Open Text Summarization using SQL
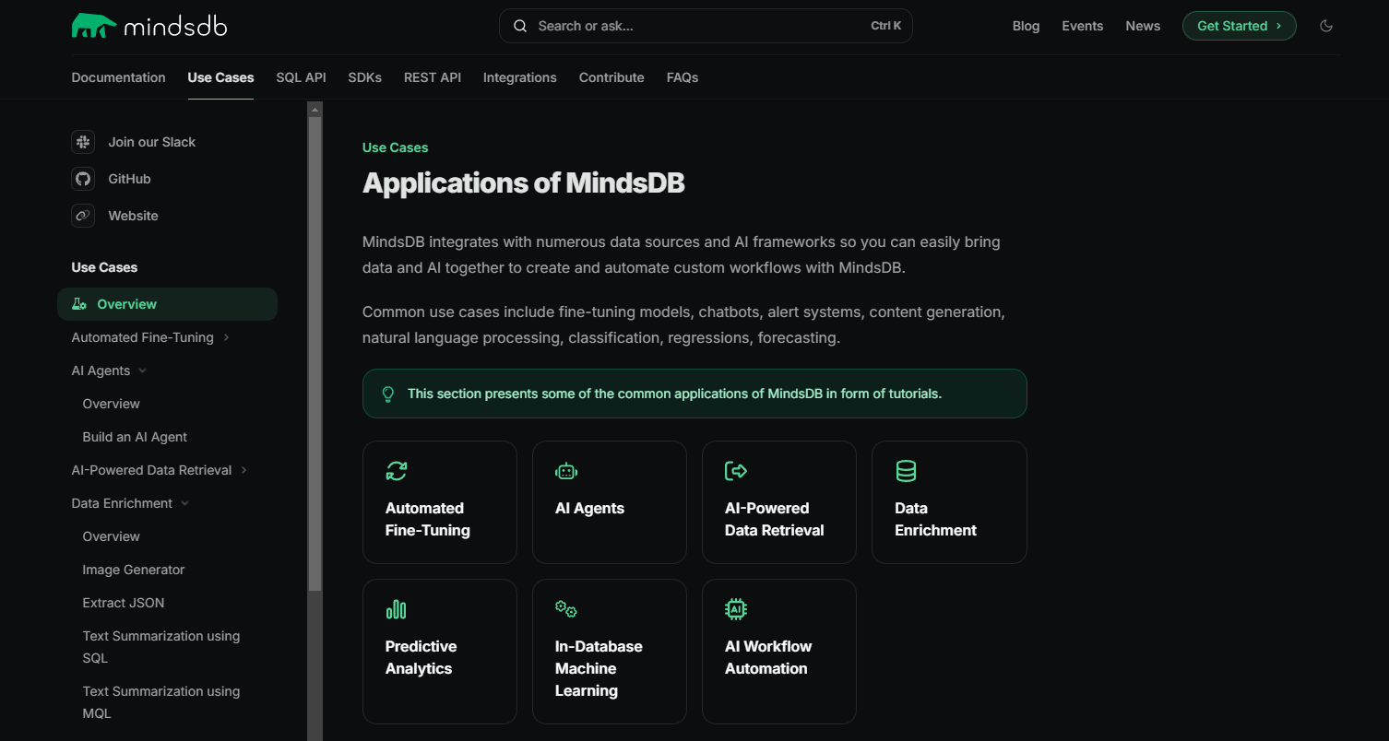 coord(160,647)
